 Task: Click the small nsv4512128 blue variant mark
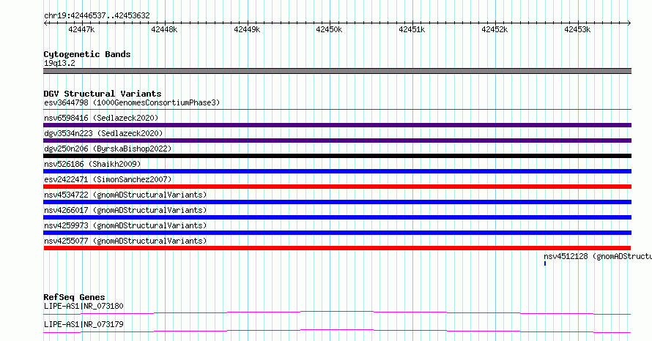coord(545,263)
